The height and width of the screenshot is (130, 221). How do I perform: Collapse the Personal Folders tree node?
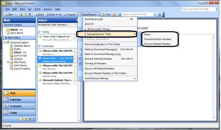[x=4, y=42]
